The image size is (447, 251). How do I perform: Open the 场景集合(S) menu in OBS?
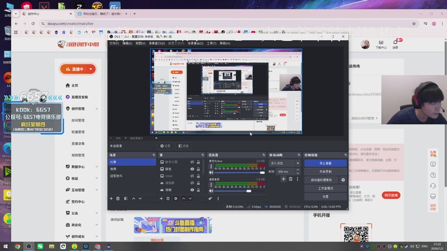[x=196, y=44]
